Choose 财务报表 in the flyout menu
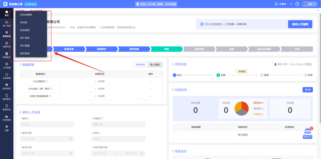This screenshot has width=321, height=159. [x=25, y=30]
